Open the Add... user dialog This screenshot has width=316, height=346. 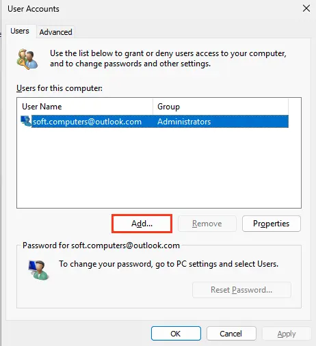coord(142,224)
